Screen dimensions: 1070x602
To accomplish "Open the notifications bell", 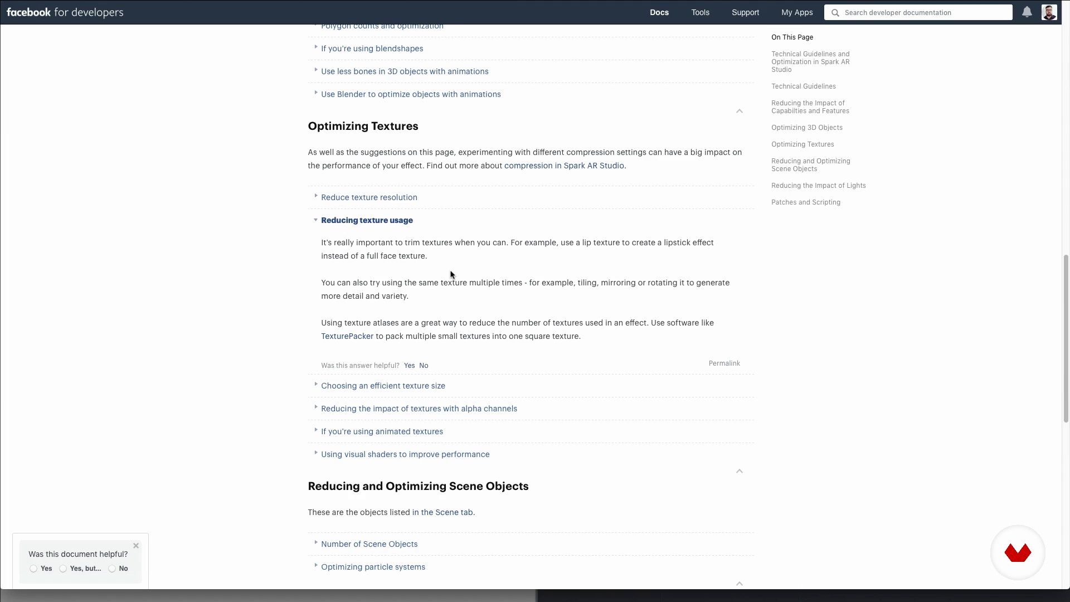I will tap(1027, 12).
